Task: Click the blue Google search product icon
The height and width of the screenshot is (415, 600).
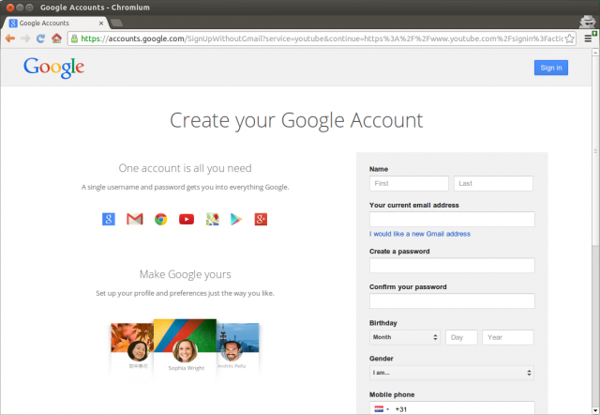Action: click(109, 219)
